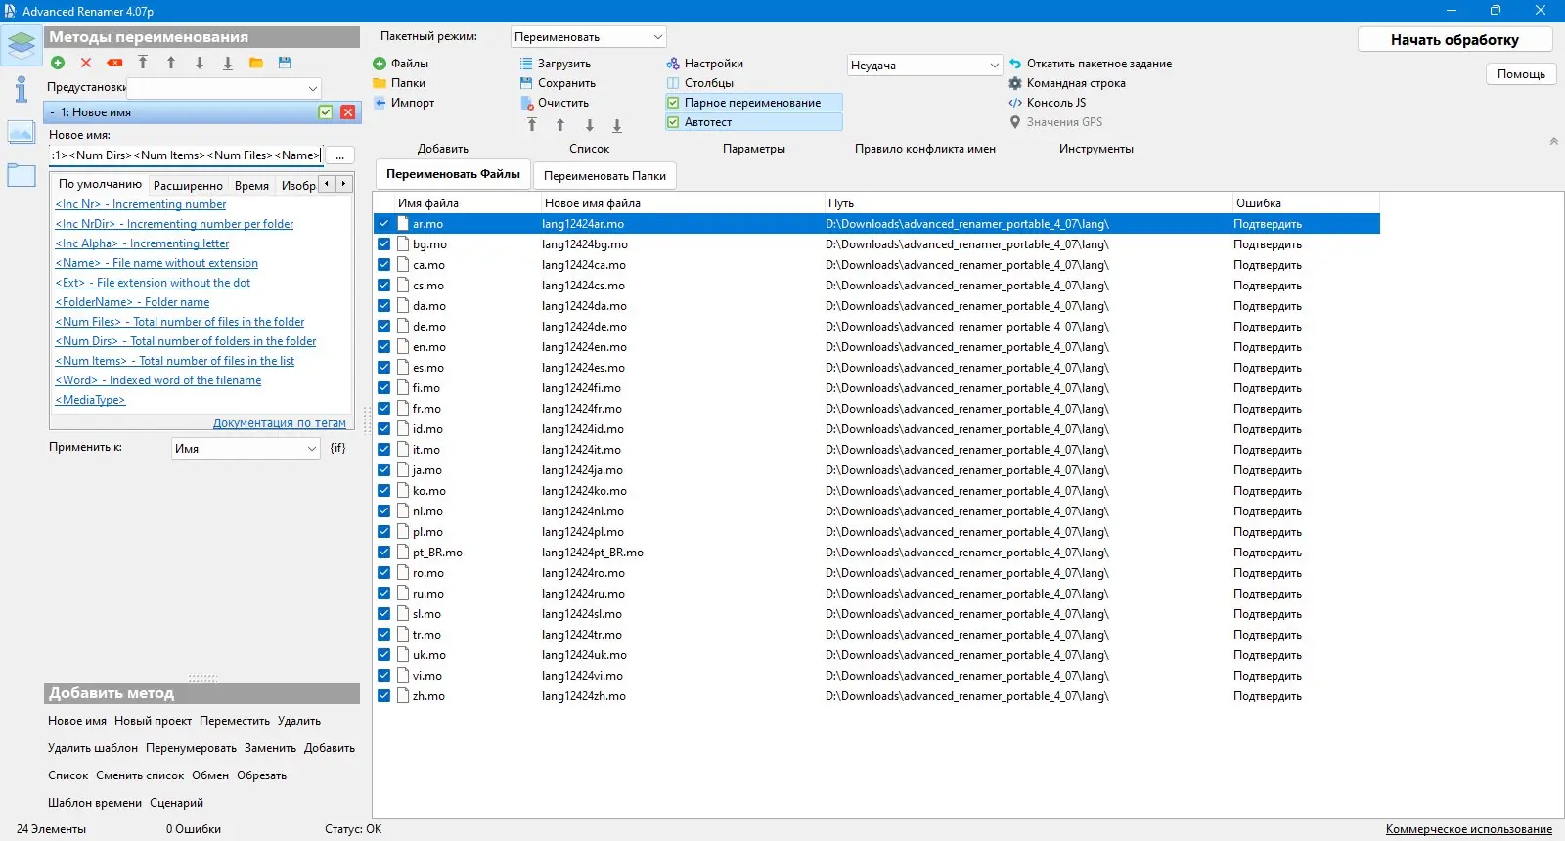Open Консоль JS tool
1565x841 pixels.
[1048, 103]
